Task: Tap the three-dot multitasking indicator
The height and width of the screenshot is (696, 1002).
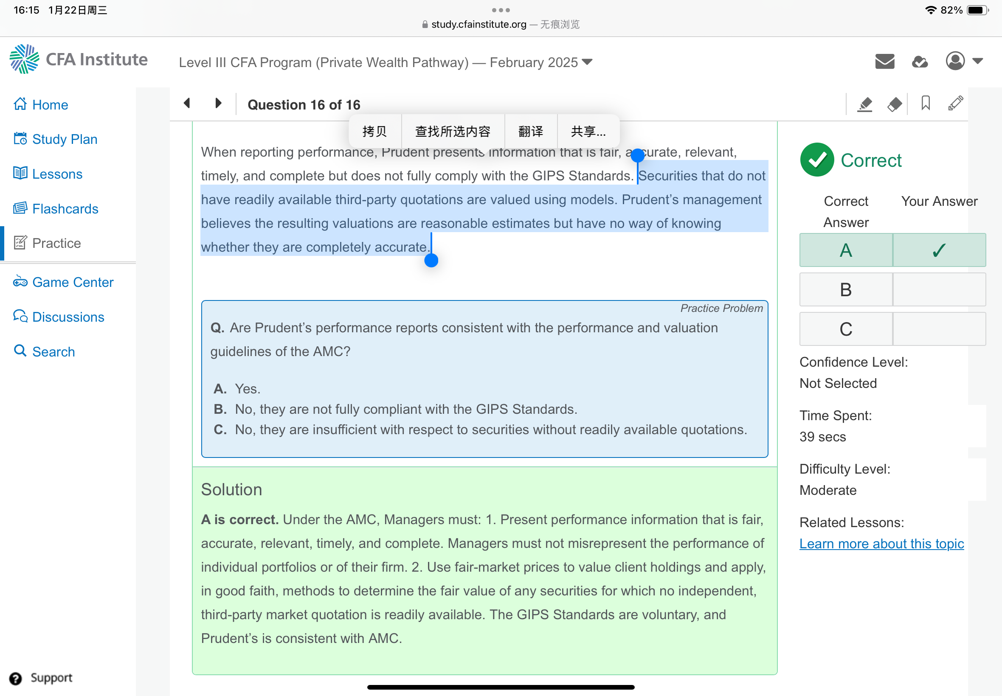Action: pyautogui.click(x=501, y=10)
